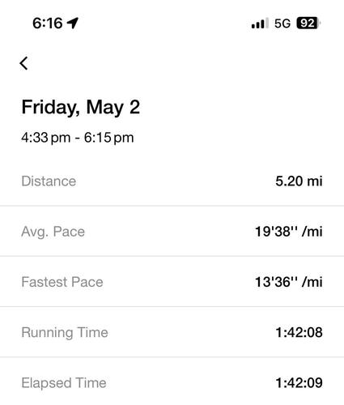Select the Distance row label
344x405 pixels.
[49, 181]
